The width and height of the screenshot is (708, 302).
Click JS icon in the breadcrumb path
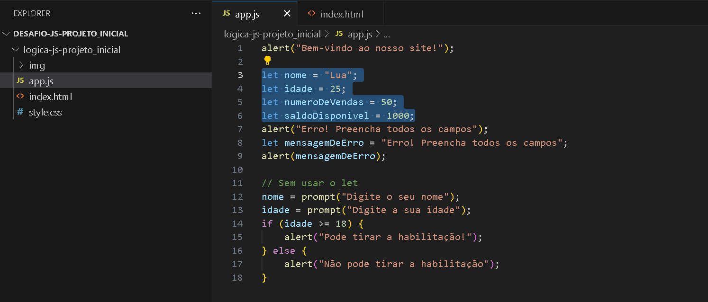339,34
